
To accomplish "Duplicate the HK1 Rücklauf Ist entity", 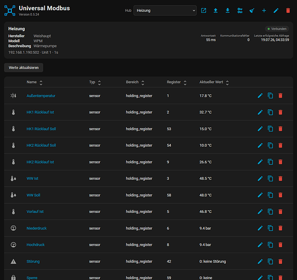I will (x=270, y=112).
